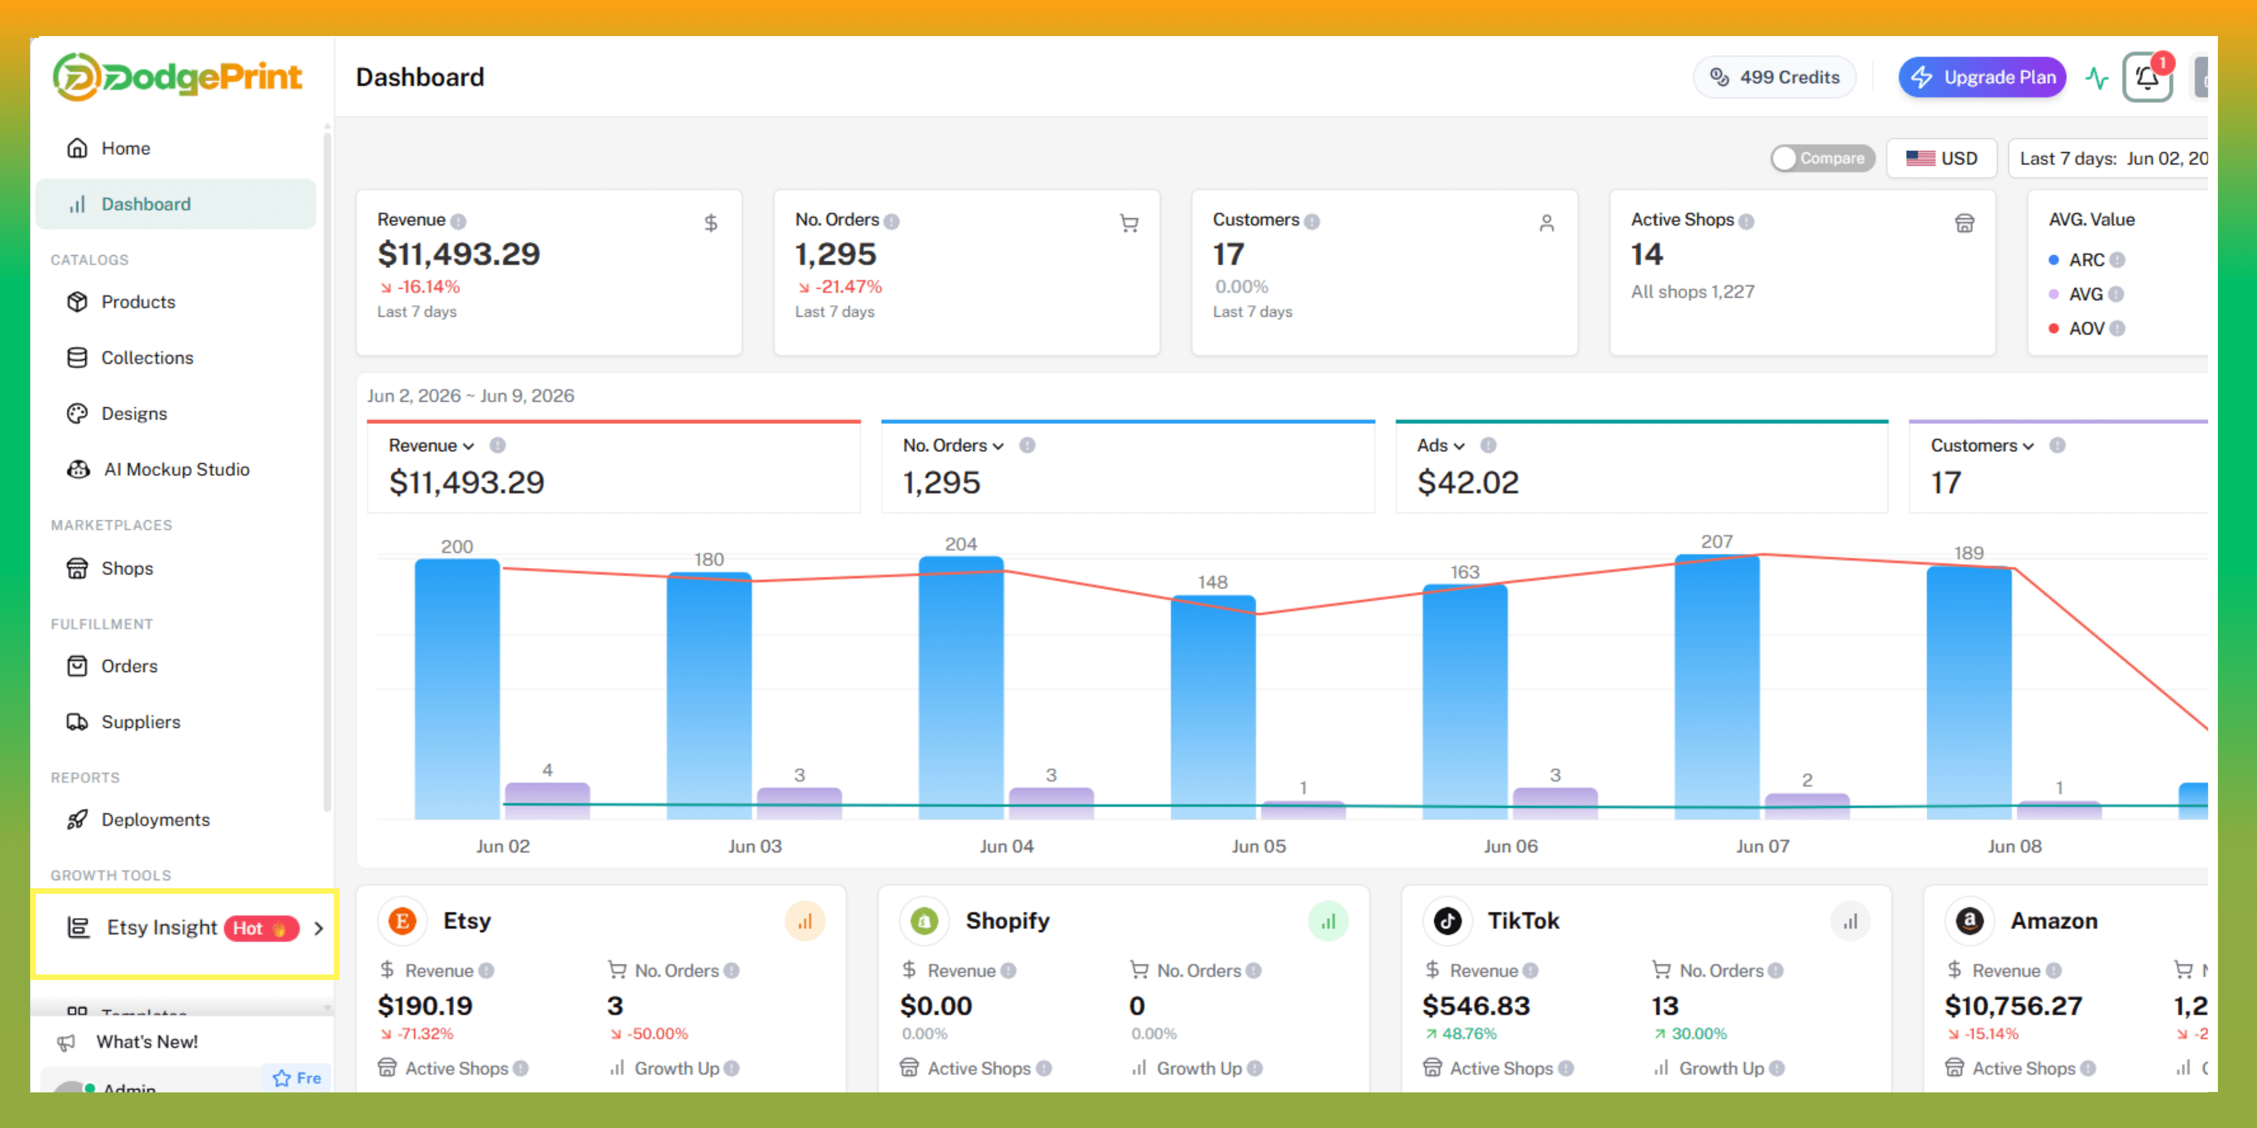Expand the Etsy Insight submenu arrow
This screenshot has height=1128, width=2257.
click(319, 928)
